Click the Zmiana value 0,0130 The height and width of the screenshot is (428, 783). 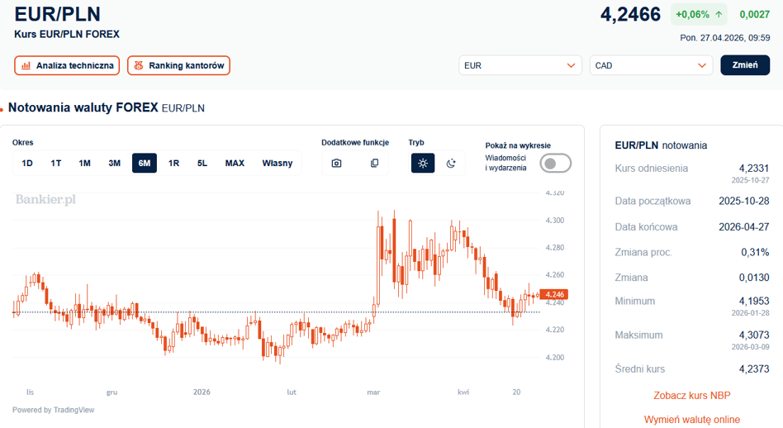click(x=754, y=278)
